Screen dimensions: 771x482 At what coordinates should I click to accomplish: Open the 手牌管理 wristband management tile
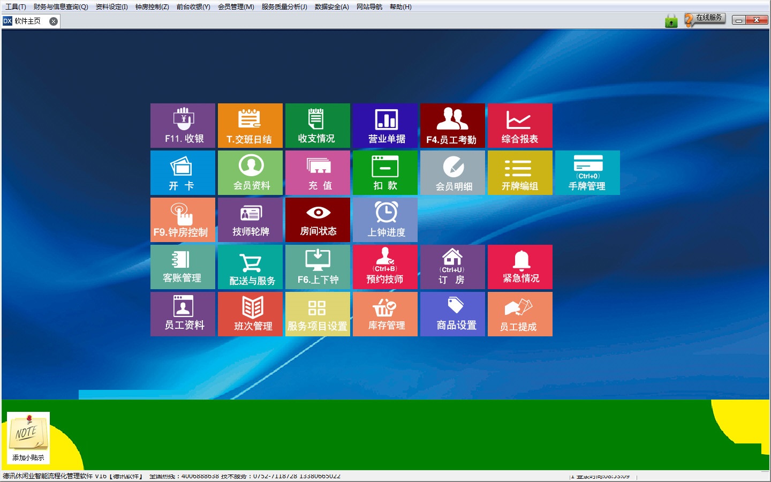tap(587, 172)
